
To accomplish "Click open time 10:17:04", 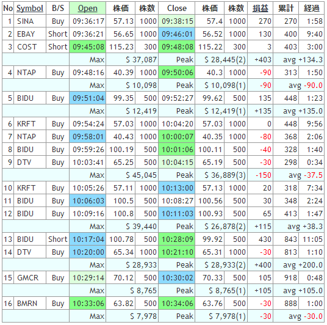I will (x=88, y=239).
